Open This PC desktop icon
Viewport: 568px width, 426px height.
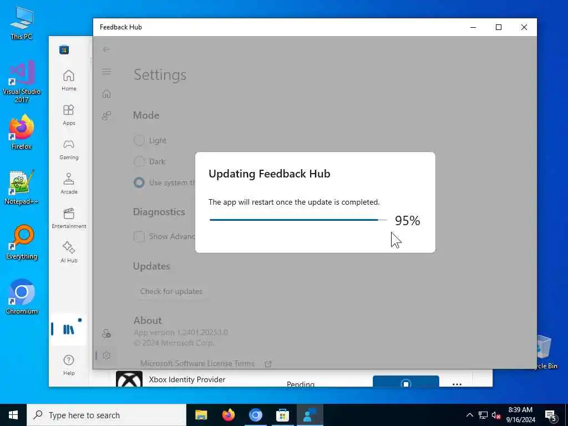click(22, 23)
